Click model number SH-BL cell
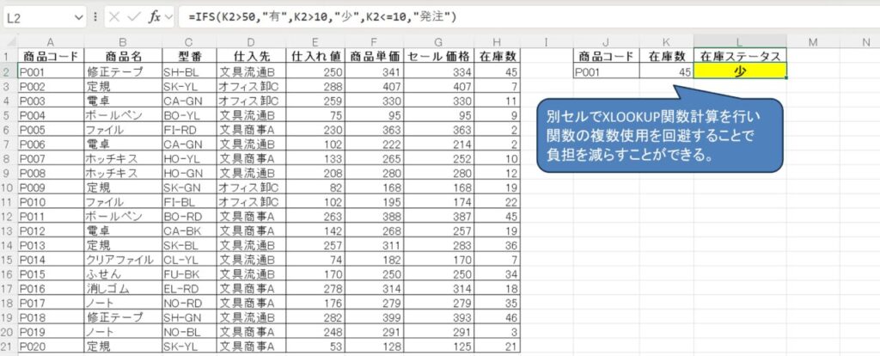This screenshot has height=356, width=880. tap(189, 71)
